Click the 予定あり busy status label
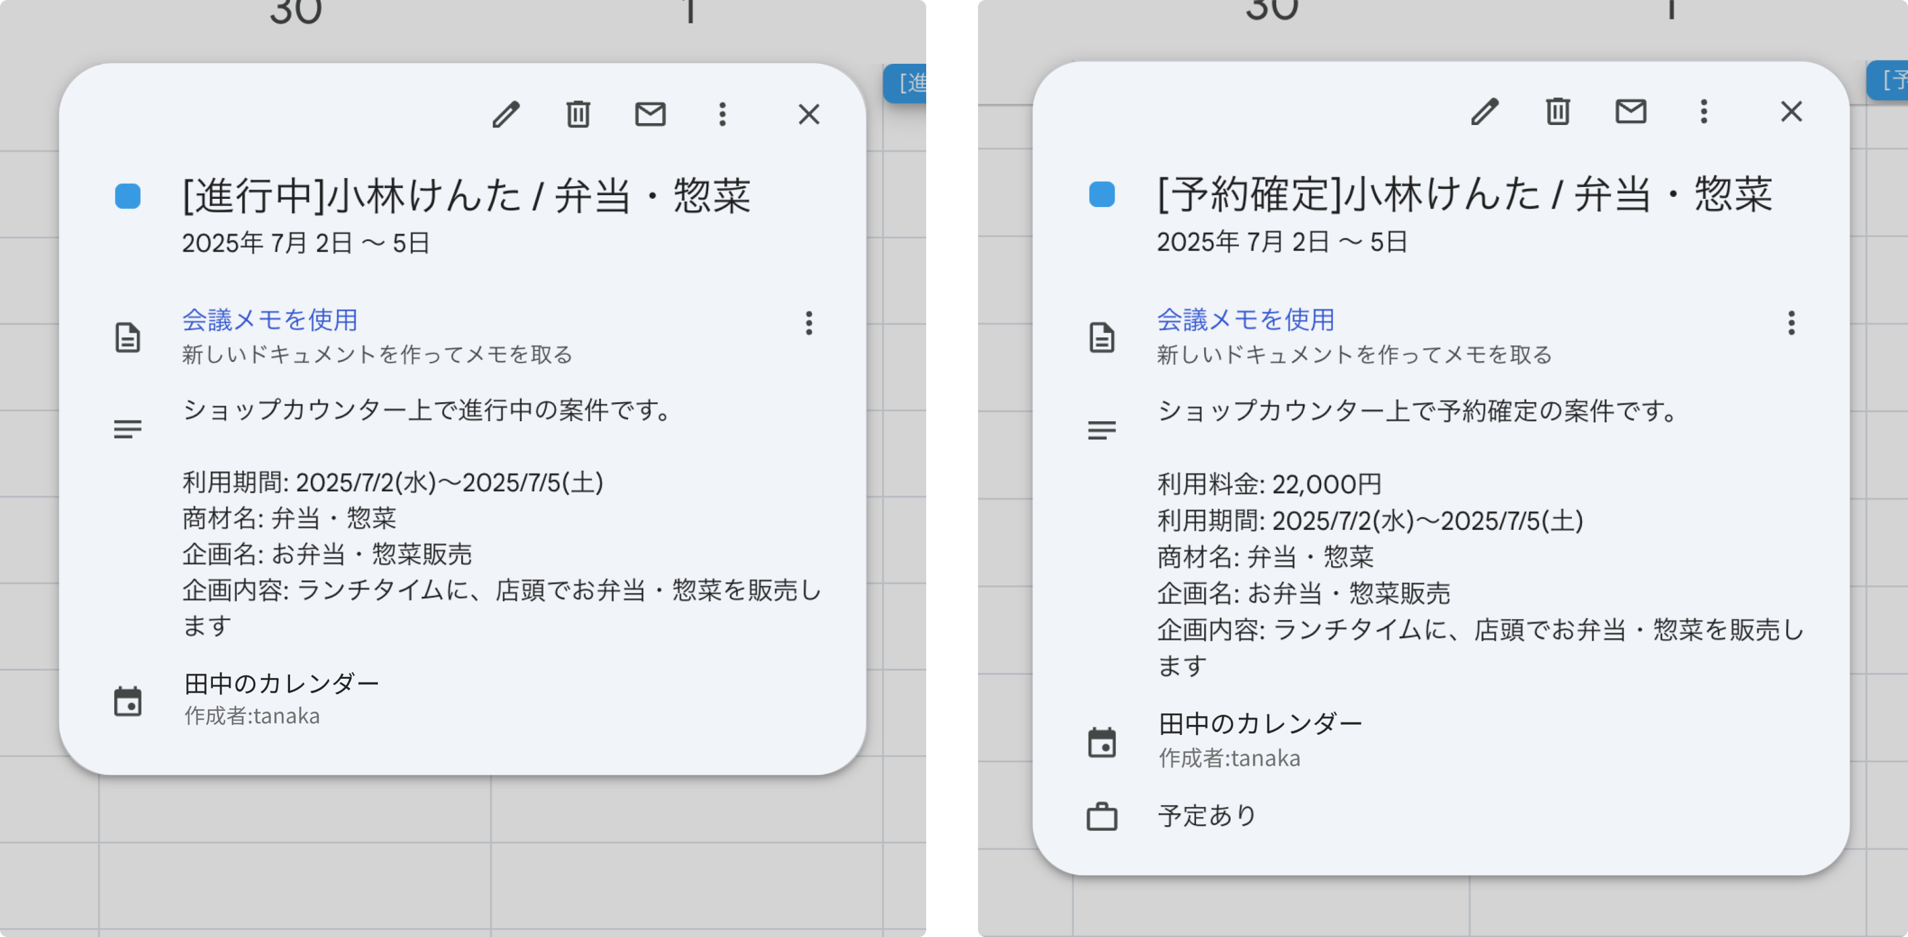Screen dimensions: 1908x937 [x=1207, y=816]
